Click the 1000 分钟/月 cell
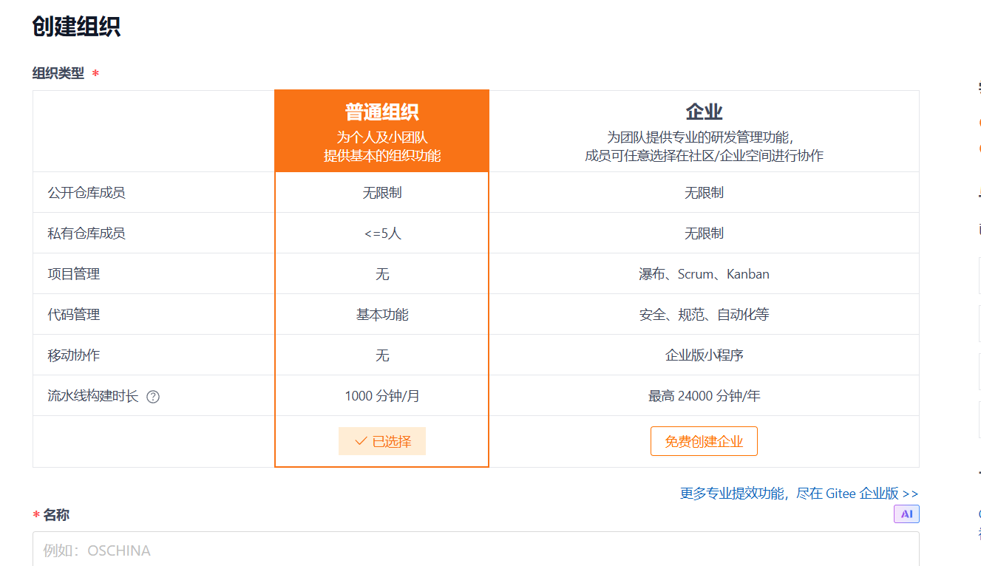 (382, 396)
